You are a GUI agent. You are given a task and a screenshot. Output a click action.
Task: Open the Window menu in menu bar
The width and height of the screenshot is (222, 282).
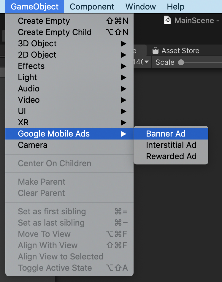[140, 7]
